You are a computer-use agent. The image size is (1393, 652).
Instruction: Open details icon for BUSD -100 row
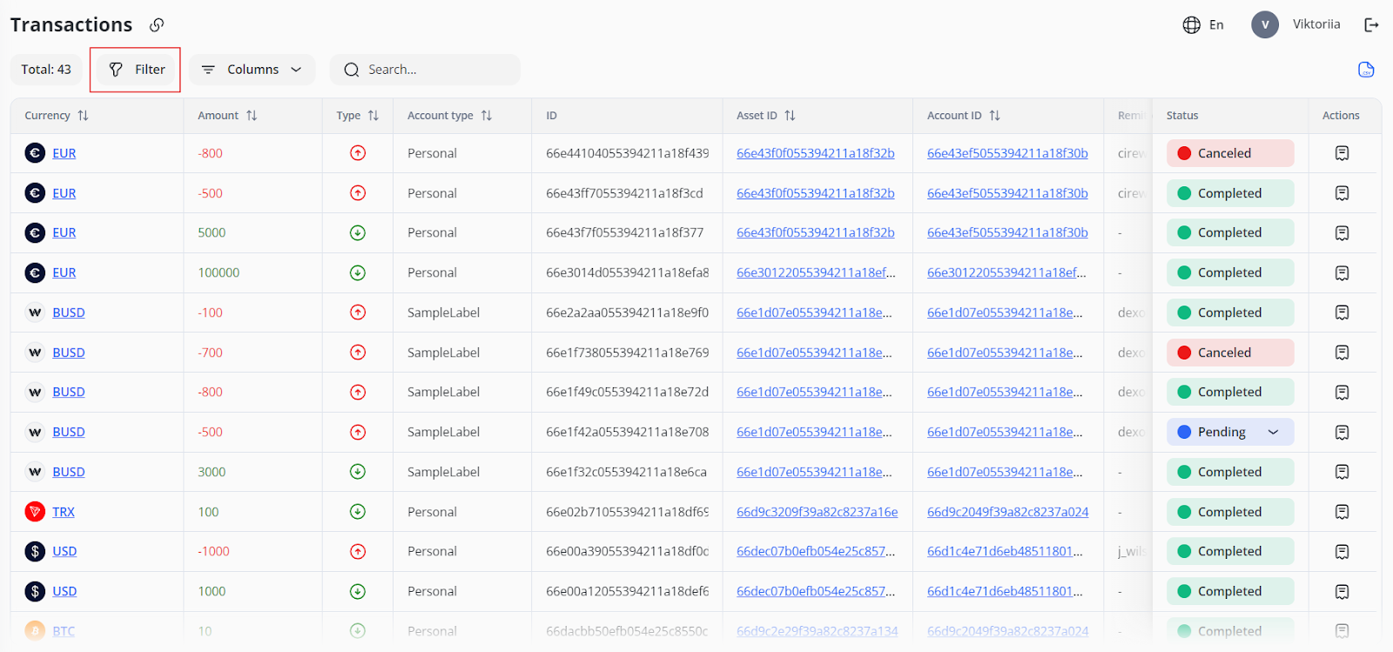coord(1342,313)
